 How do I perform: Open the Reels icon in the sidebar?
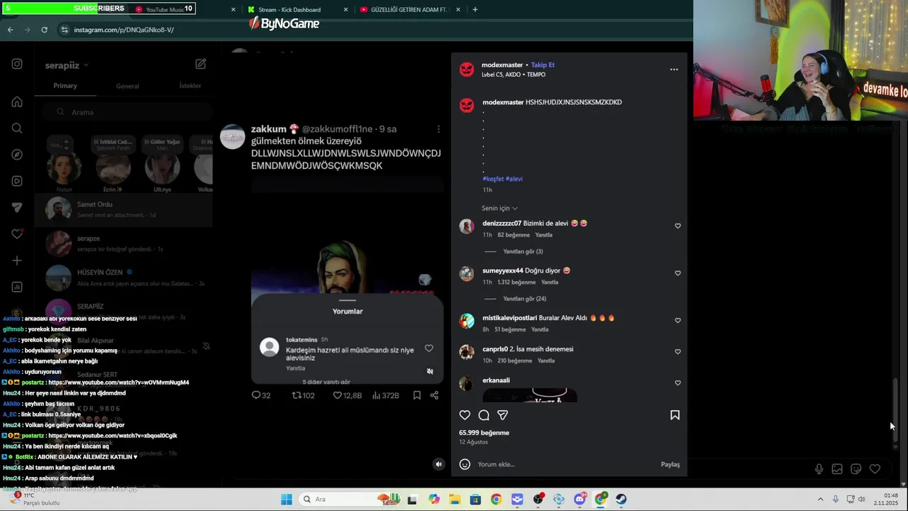coord(17,181)
